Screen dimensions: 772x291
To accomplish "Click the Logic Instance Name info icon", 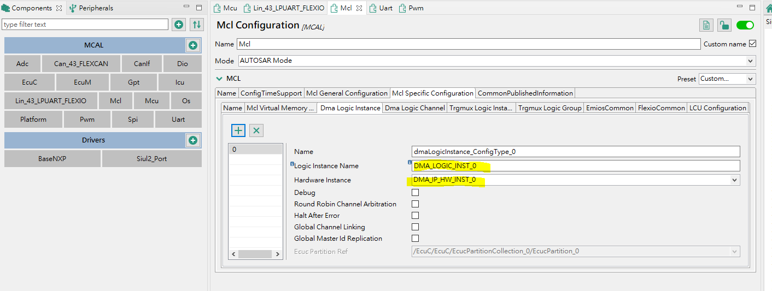I will [292, 163].
